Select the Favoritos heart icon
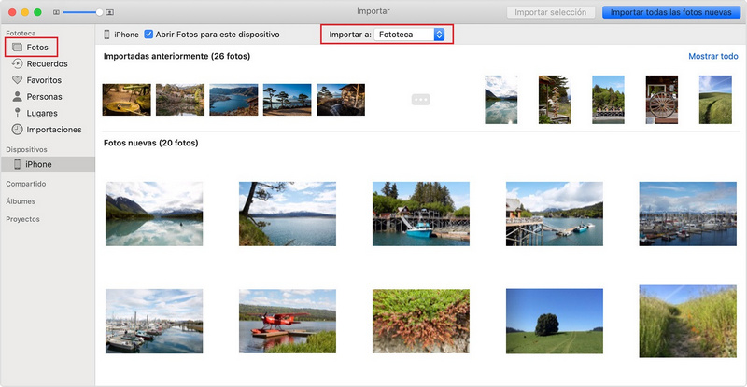The image size is (747, 387). (x=17, y=80)
